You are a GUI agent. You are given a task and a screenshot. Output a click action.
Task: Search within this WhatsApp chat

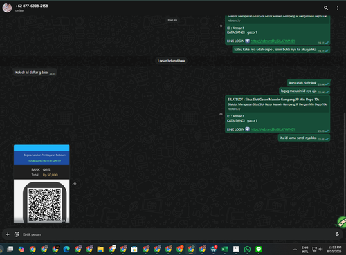coord(326,8)
